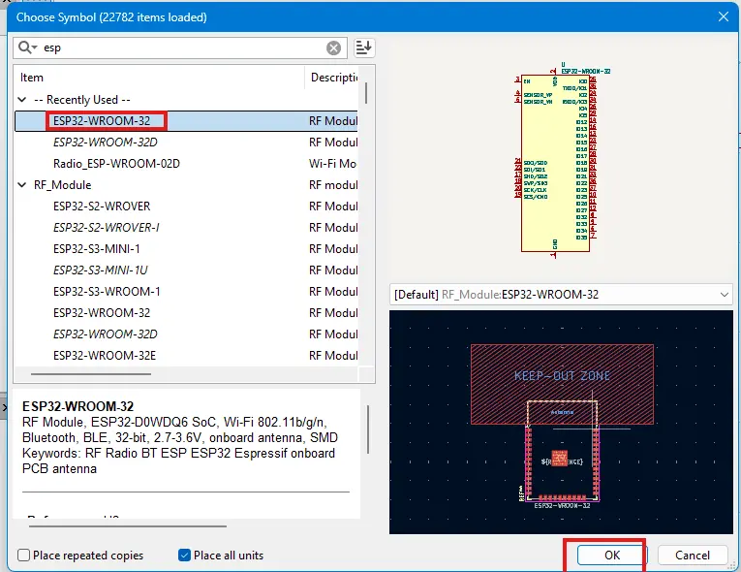Image resolution: width=741 pixels, height=572 pixels.
Task: Click the bold ESP32-WROOM-32 description heading
Action: [x=78, y=406]
